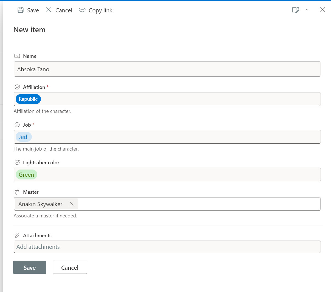Remove Anakin Skywalker from Master field
331x292 pixels.
72,204
